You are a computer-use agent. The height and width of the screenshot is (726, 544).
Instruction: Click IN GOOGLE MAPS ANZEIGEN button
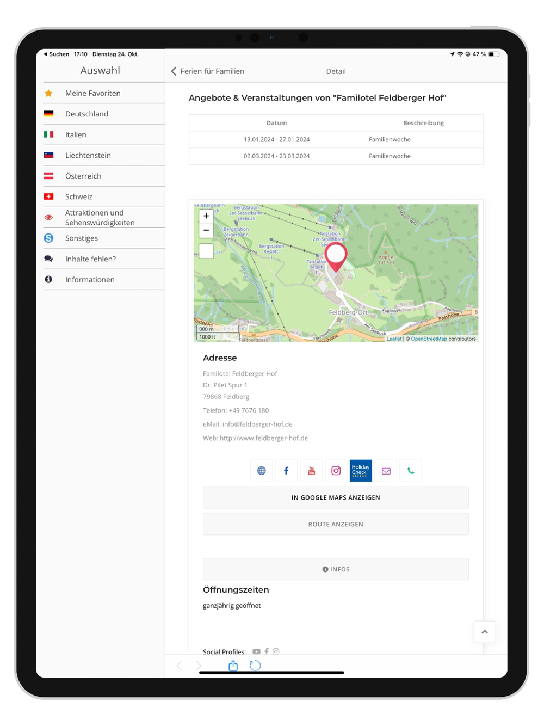pyautogui.click(x=336, y=497)
